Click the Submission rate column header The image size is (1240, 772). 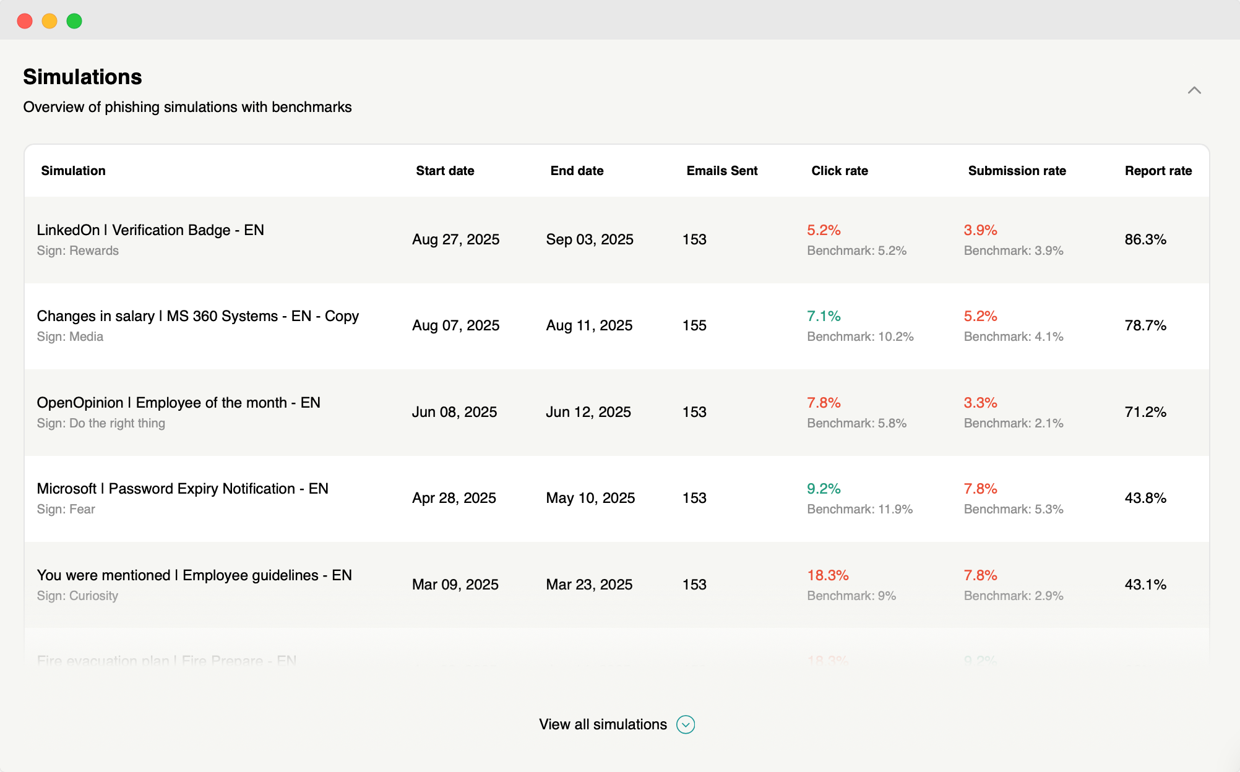coord(1017,171)
